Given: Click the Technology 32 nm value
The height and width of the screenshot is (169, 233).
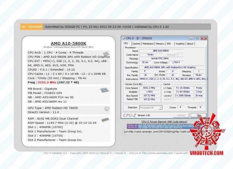Looking at the screenshot, I should click(145, 62).
